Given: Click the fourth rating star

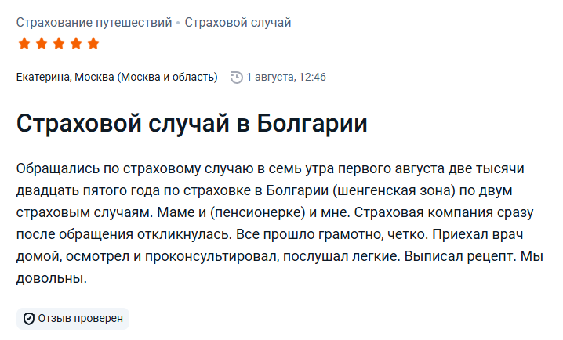Looking at the screenshot, I should tap(75, 43).
